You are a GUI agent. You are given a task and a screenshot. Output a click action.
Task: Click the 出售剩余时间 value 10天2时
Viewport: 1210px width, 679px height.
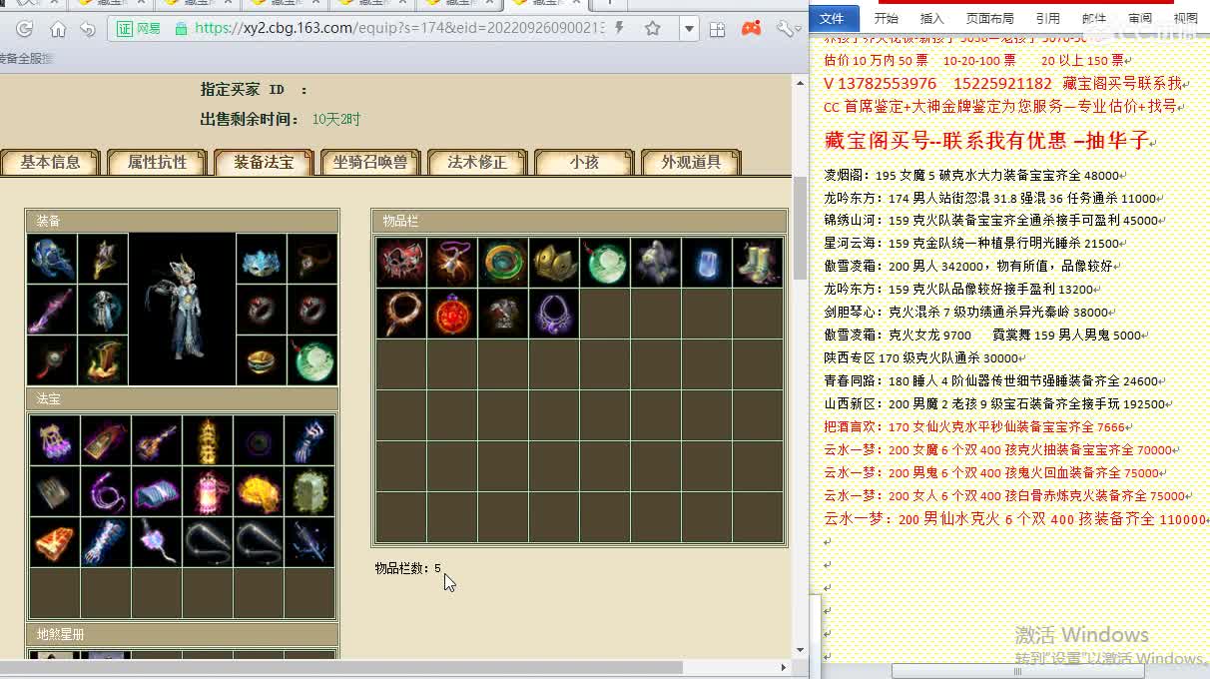pyautogui.click(x=336, y=119)
